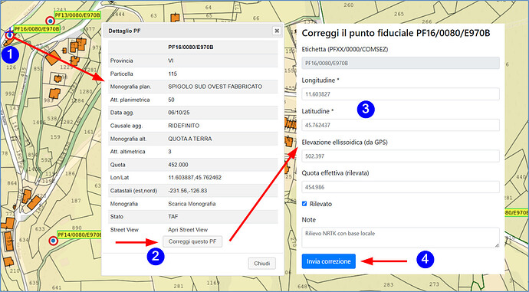Click the Causale agg. value RIDEFINITO
The height and width of the screenshot is (292, 529).
pyautogui.click(x=183, y=126)
